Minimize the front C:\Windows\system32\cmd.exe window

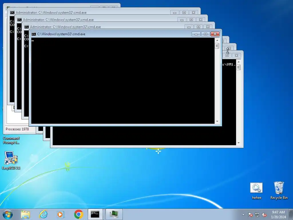pyautogui.click(x=196, y=34)
